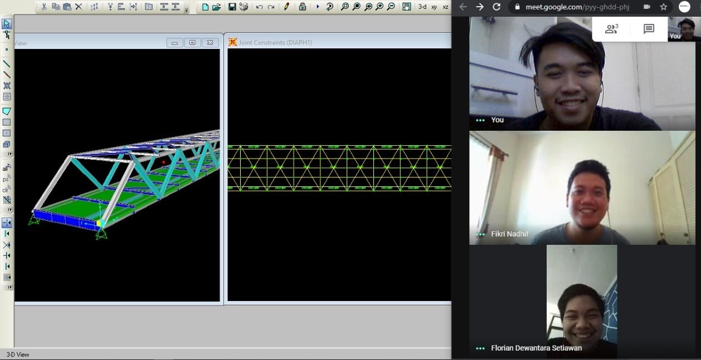Screen dimensions: 701x360
Task: Switch to 3-d view
Action: (422, 7)
